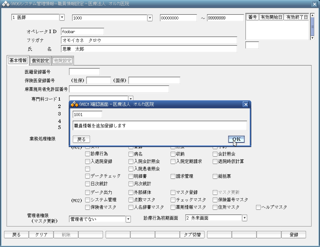Close the main 職員情報設定 window
Screen dimensions: 320x247
click(314, 4)
